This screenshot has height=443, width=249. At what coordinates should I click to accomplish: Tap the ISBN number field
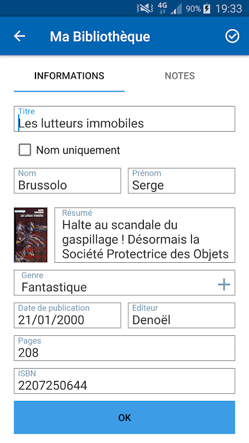point(124,381)
